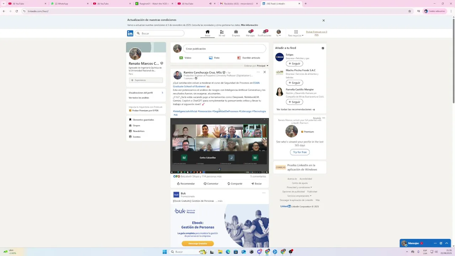Open Probar Premium por 0 PEN header link

coord(316,33)
